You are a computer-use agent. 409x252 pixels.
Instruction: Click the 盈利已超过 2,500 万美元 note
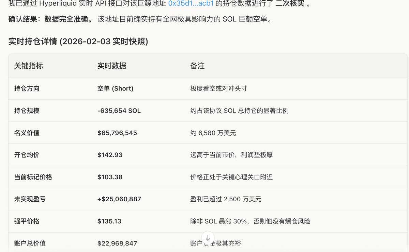click(x=226, y=199)
